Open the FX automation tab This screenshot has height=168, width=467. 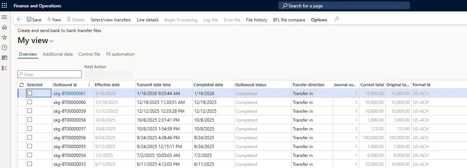click(x=120, y=54)
